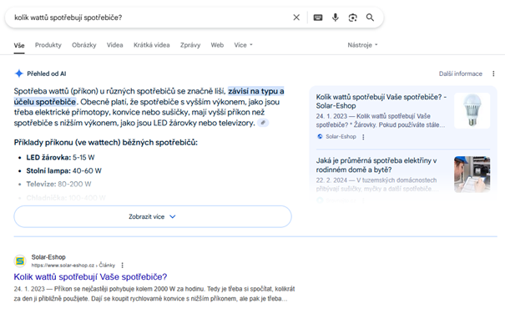Click the Televize: 80-200 W item
Screen dimensions: 505x309
[x=58, y=184]
